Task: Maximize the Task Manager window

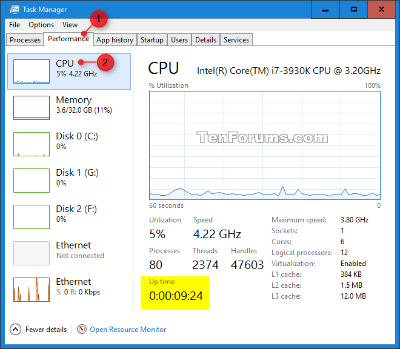Action: coord(354,10)
